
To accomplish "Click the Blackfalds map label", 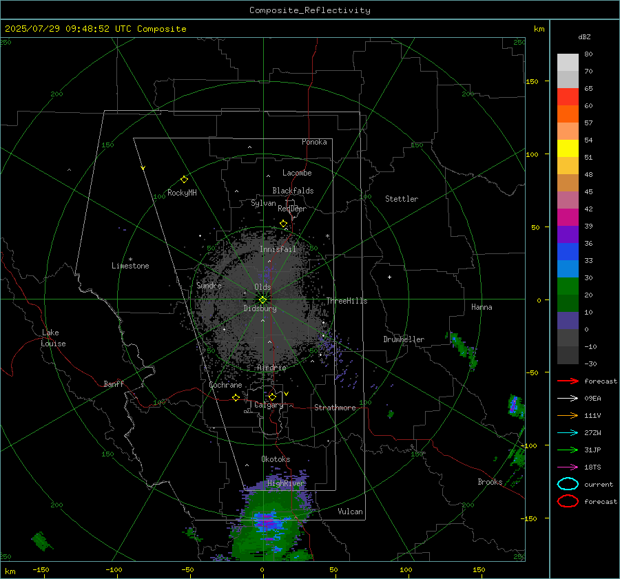I will pos(293,191).
